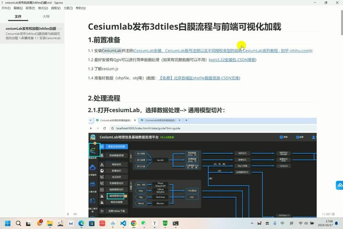Screen dimensions: 343x229
Task: Switch to the Typora taskbar icon
Action: (x=155, y=224)
